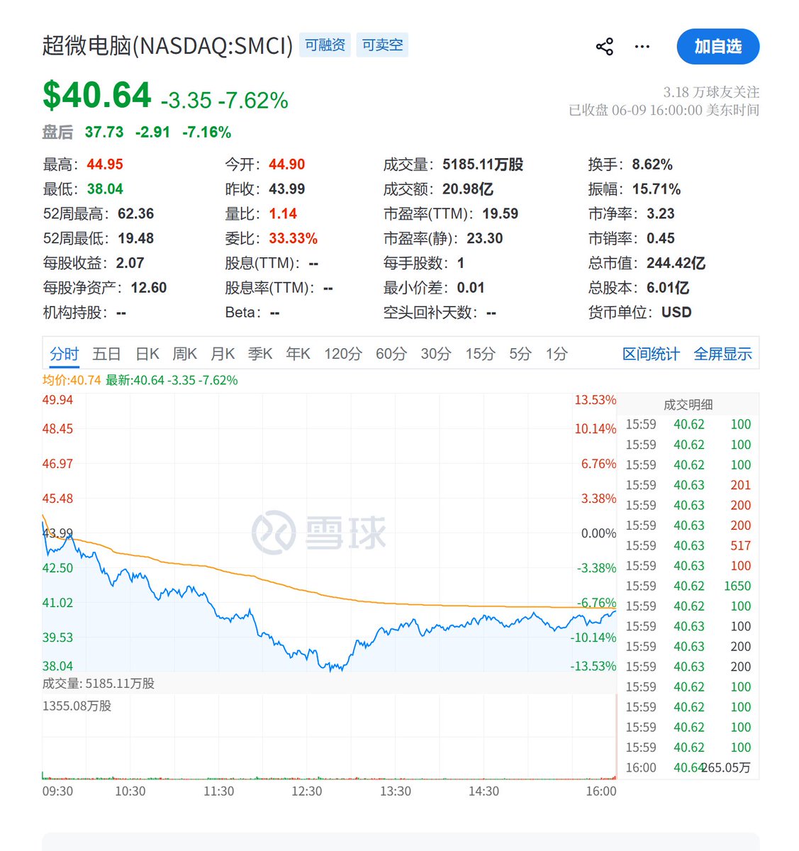Select the 120分 interval tab
Image resolution: width=799 pixels, height=851 pixels.
343,354
